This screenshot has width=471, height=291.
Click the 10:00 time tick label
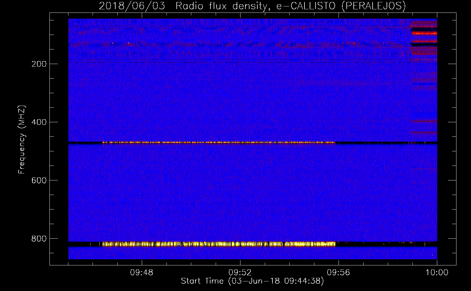click(x=437, y=273)
